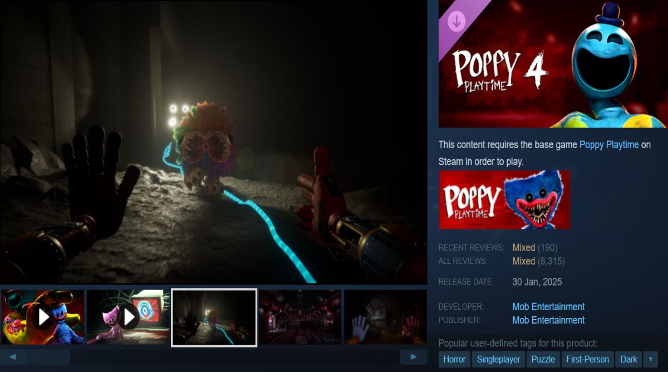Click the right arrow of the thumbnail strip
The width and height of the screenshot is (668, 372).
pos(414,357)
